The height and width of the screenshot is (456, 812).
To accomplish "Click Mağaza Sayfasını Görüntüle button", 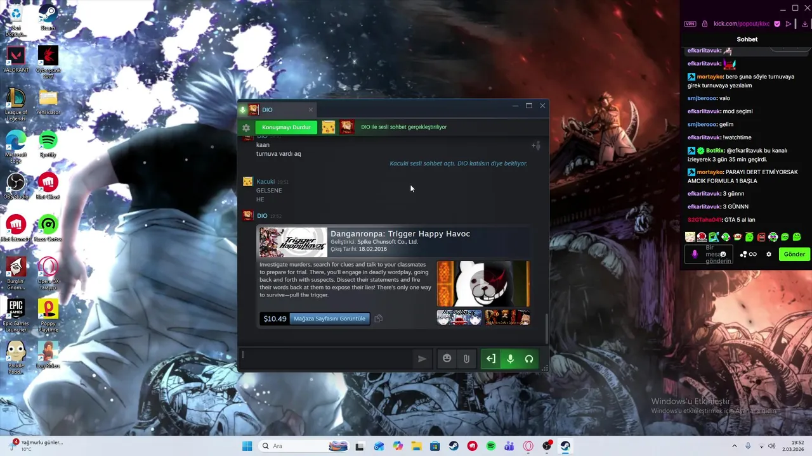I will coord(330,319).
